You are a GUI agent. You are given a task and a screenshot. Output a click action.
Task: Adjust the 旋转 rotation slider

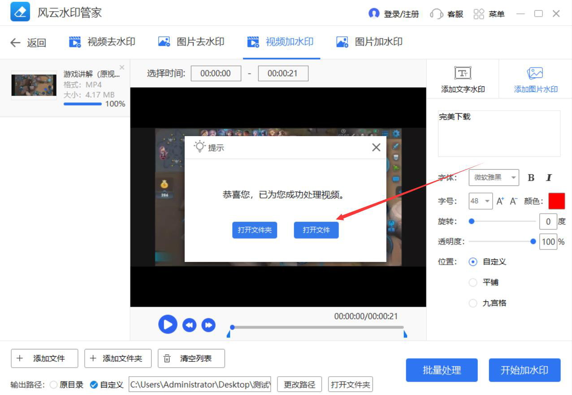pos(502,221)
